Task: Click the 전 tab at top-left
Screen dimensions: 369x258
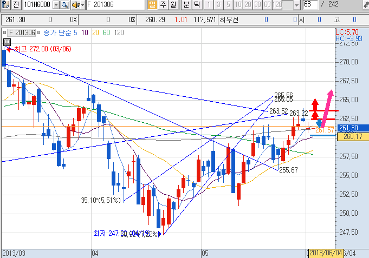Action: (16, 5)
